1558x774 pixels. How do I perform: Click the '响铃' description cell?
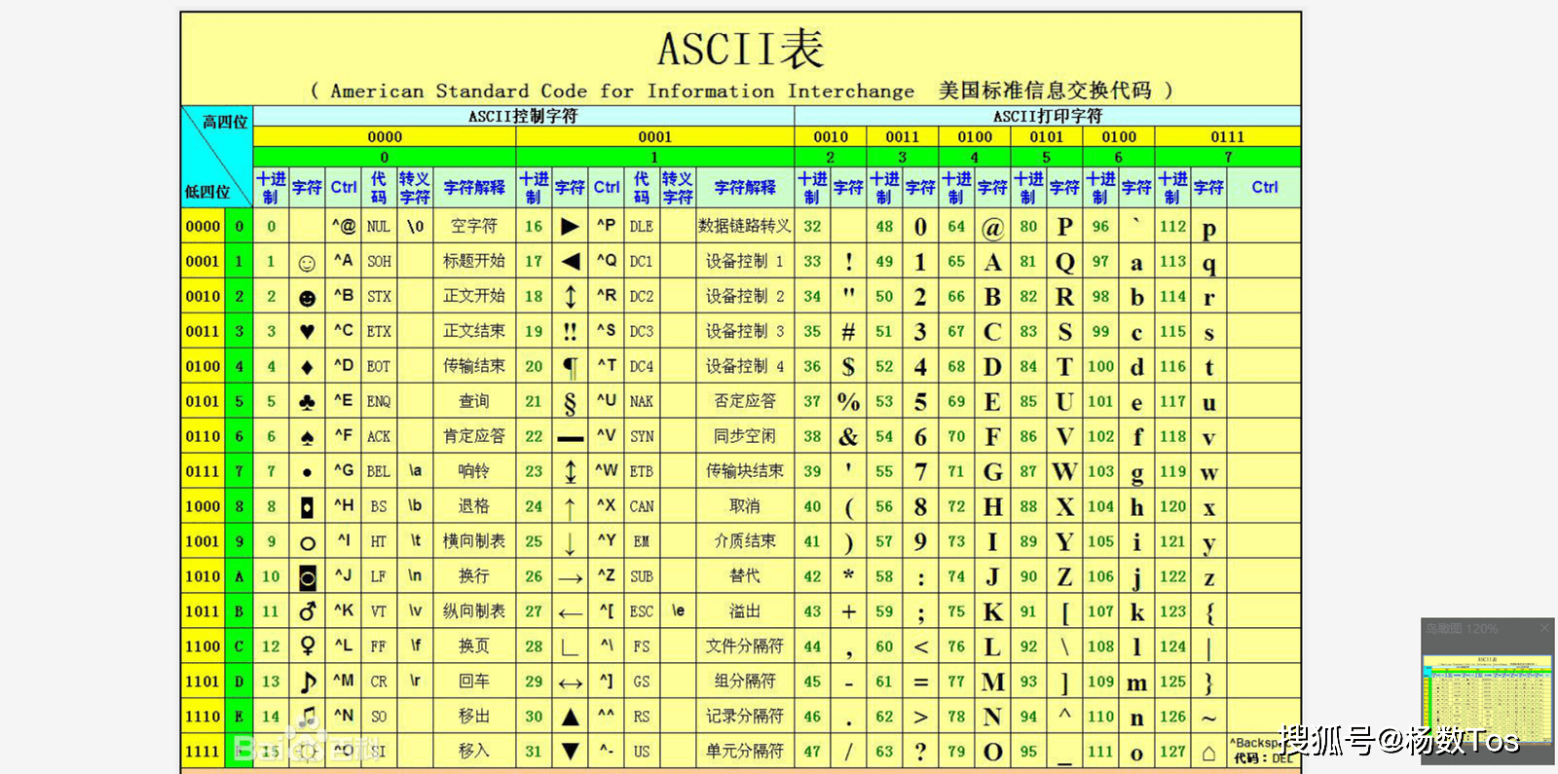click(474, 471)
